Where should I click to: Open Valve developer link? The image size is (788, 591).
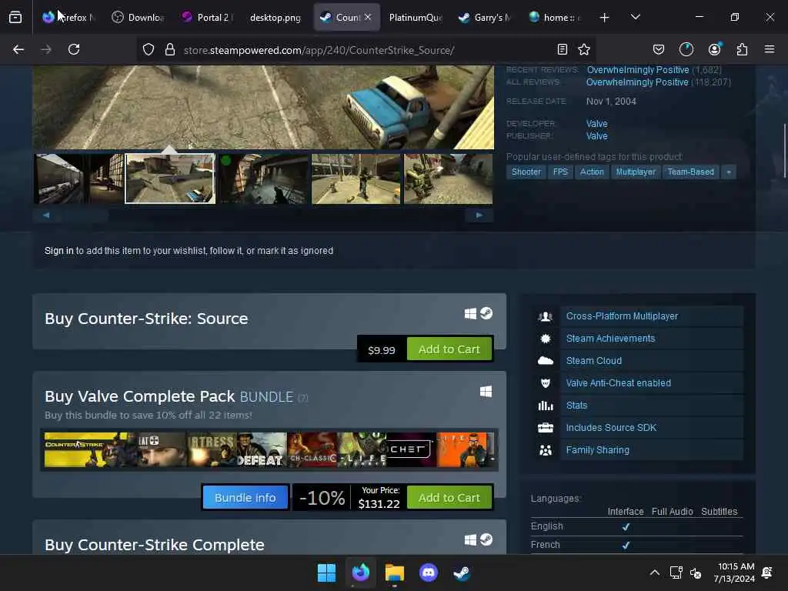596,124
